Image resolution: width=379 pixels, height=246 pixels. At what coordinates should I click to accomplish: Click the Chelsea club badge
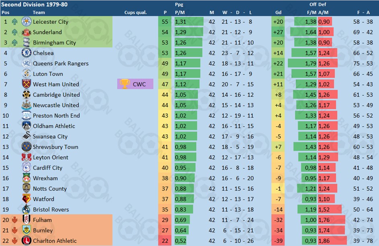[x=27, y=53]
